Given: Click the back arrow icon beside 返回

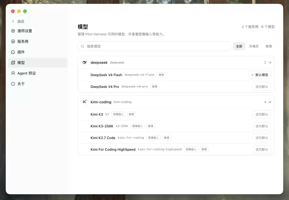Looking at the screenshot, I should coord(13,21).
